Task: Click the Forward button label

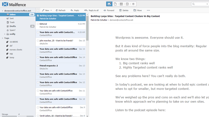Action: (x=110, y=10)
